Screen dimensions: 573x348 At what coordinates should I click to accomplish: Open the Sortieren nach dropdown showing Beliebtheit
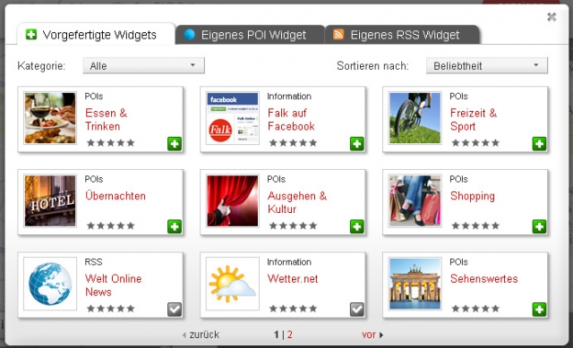pos(487,65)
